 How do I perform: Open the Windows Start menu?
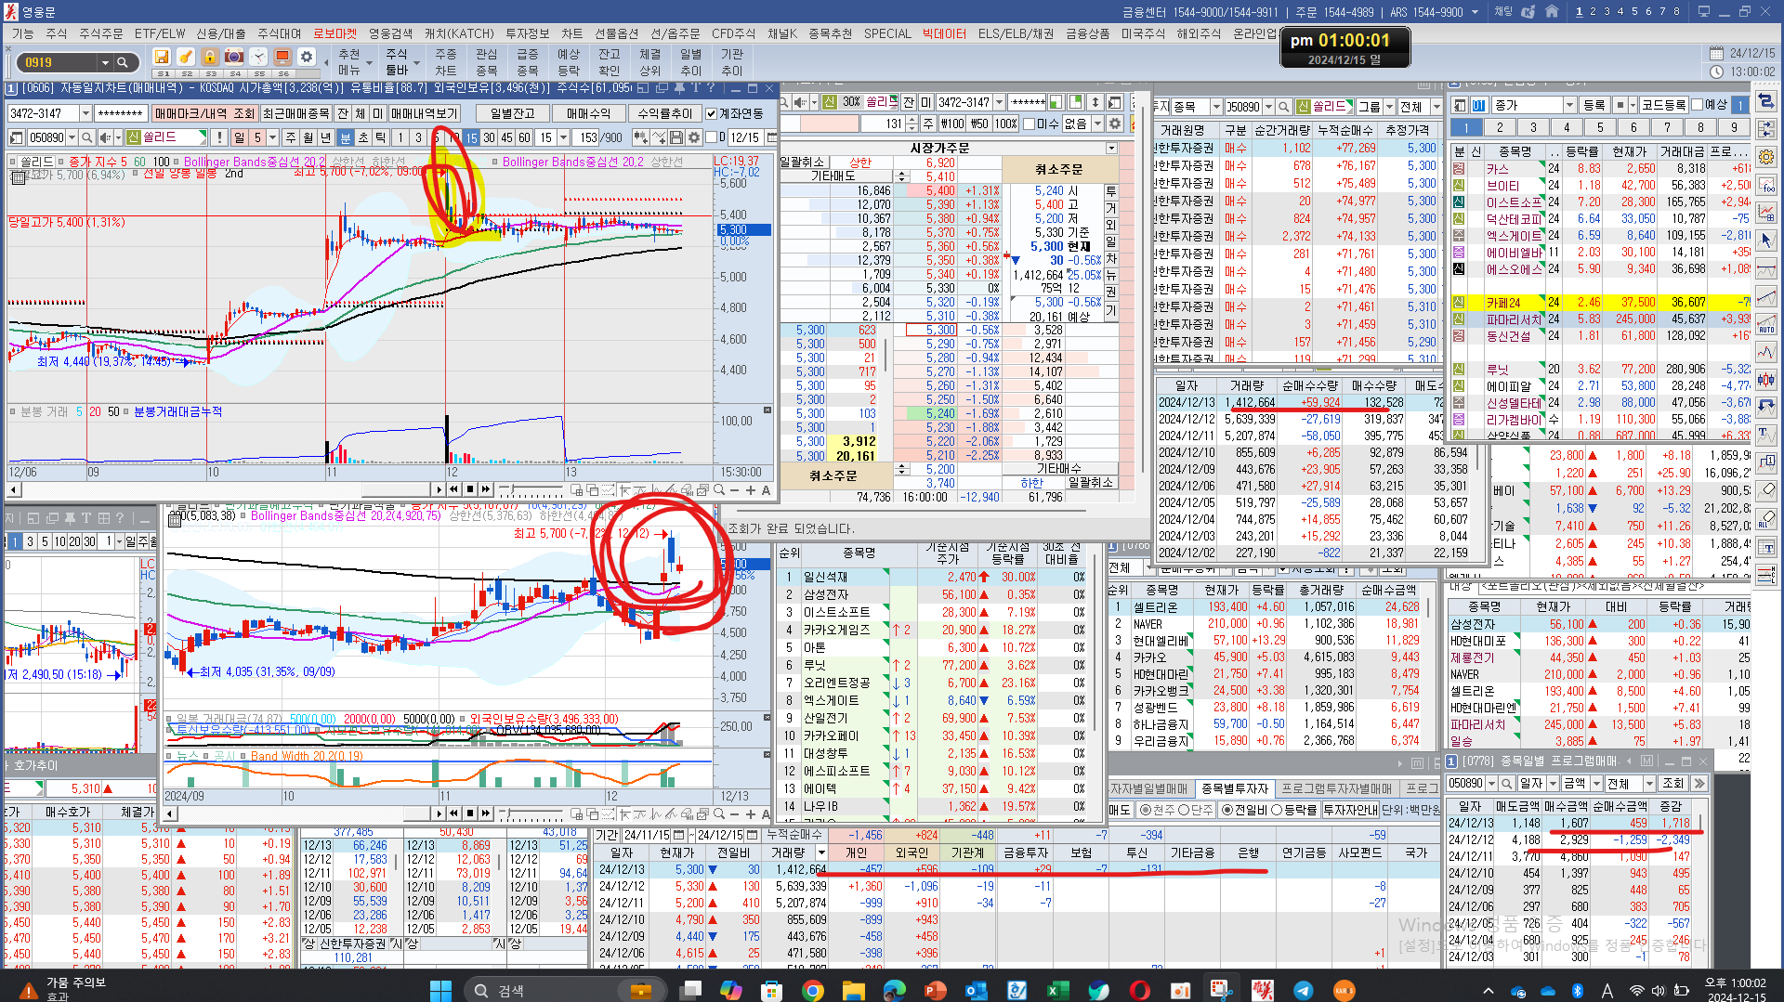[440, 990]
